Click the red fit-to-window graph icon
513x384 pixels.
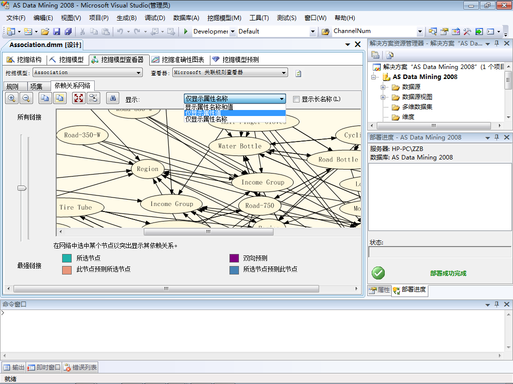coord(79,98)
